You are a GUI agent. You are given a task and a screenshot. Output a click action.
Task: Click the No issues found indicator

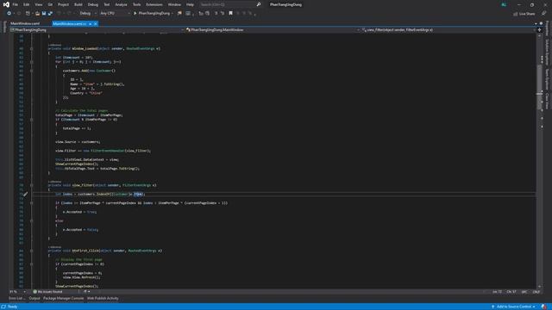pos(48,292)
